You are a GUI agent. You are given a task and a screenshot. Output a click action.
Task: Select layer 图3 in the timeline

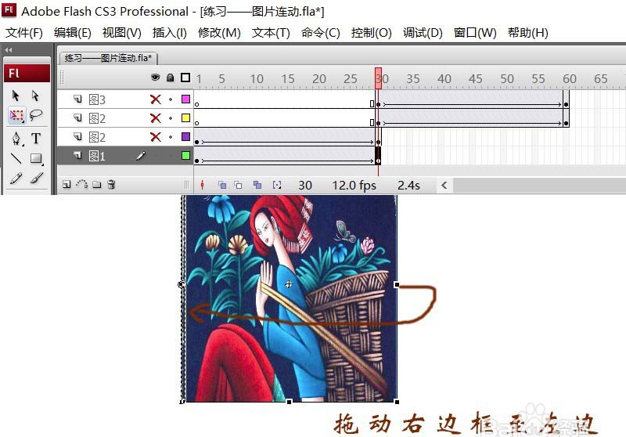[x=97, y=99]
